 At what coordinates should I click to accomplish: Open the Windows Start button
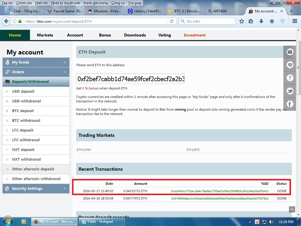tap(7, 221)
